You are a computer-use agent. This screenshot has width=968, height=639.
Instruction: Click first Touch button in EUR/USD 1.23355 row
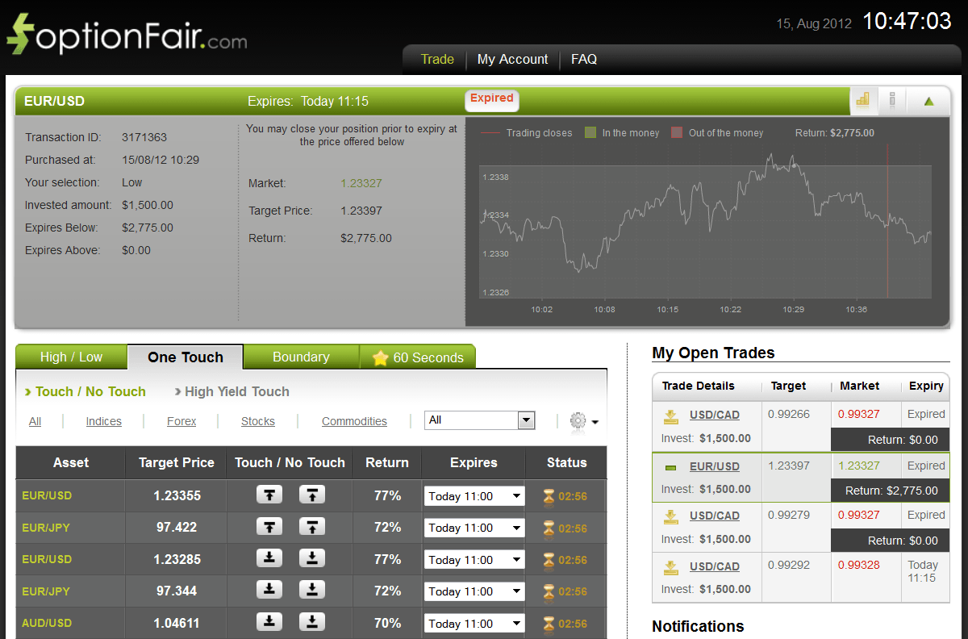pyautogui.click(x=269, y=495)
